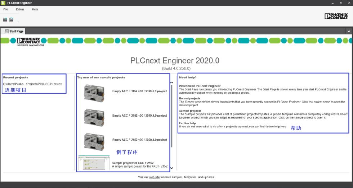Open Empty AXC F 2152 v00 / 2019.9.0 project
353x188 pixels.
(x=140, y=116)
